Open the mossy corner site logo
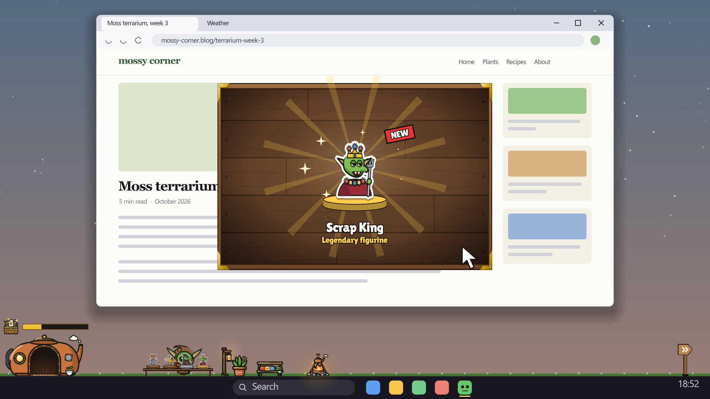The width and height of the screenshot is (710, 399). (149, 61)
